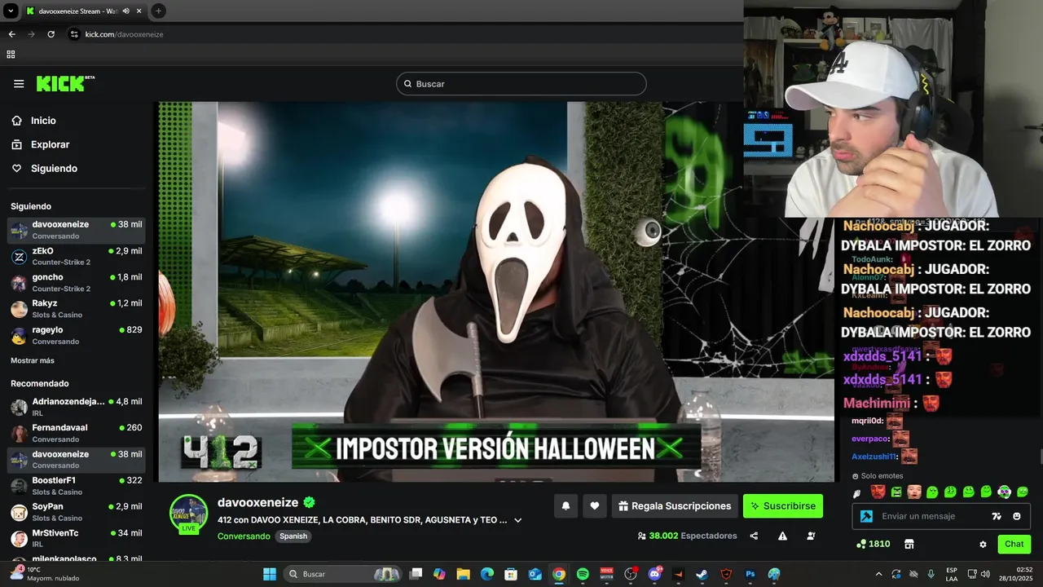
Task: Open Photoshop from the taskbar
Action: pos(750,574)
